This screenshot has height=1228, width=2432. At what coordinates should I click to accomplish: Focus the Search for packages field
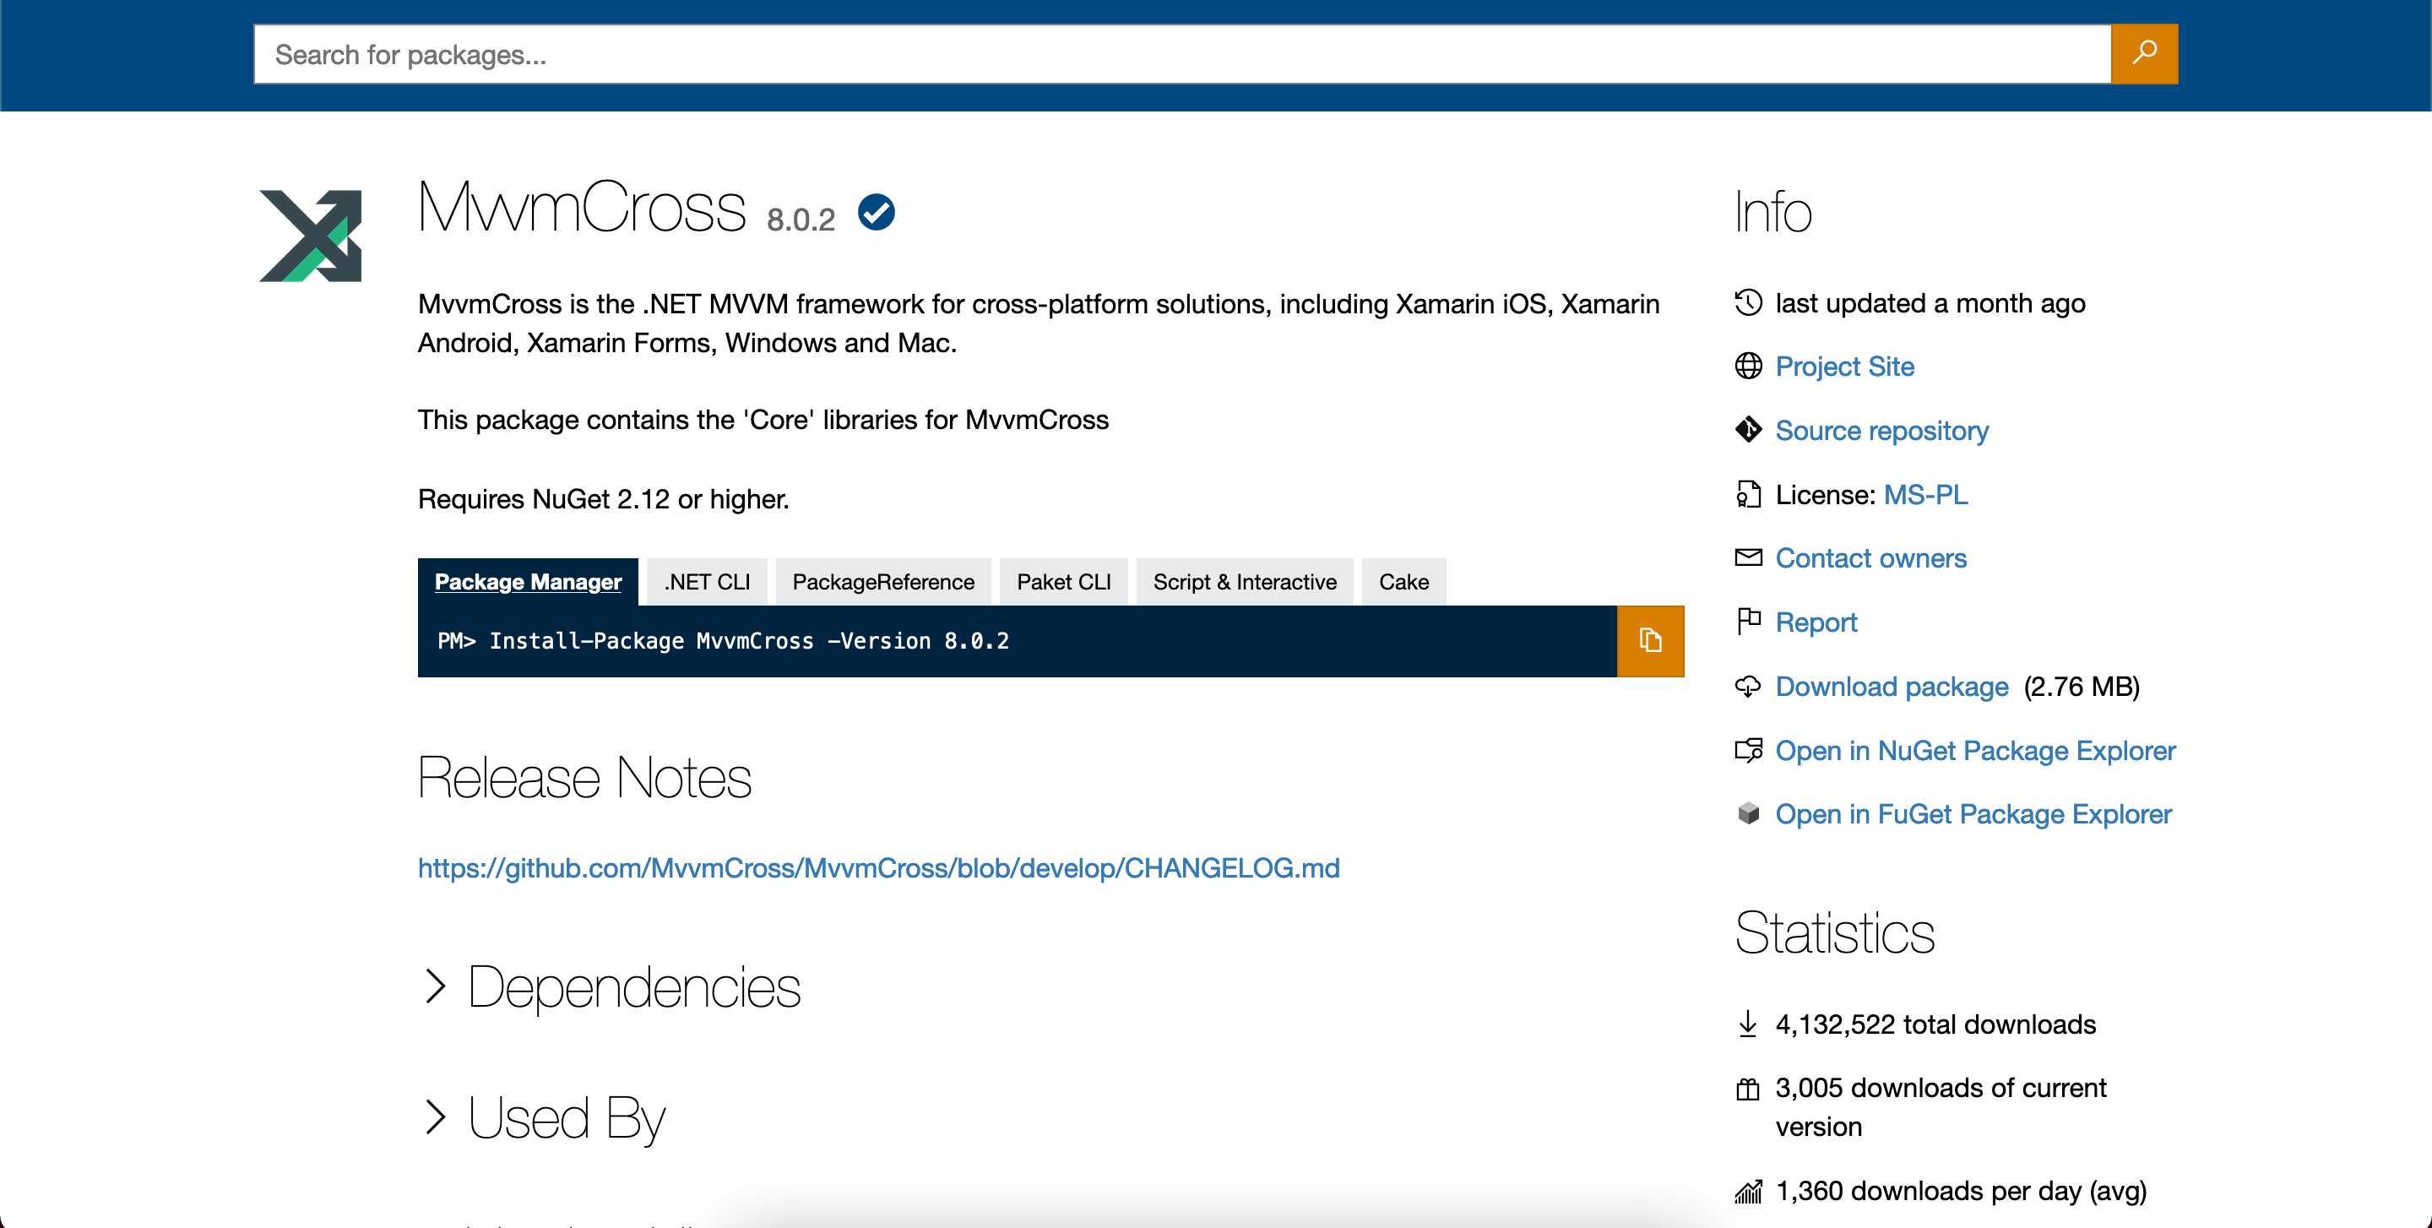(1181, 55)
